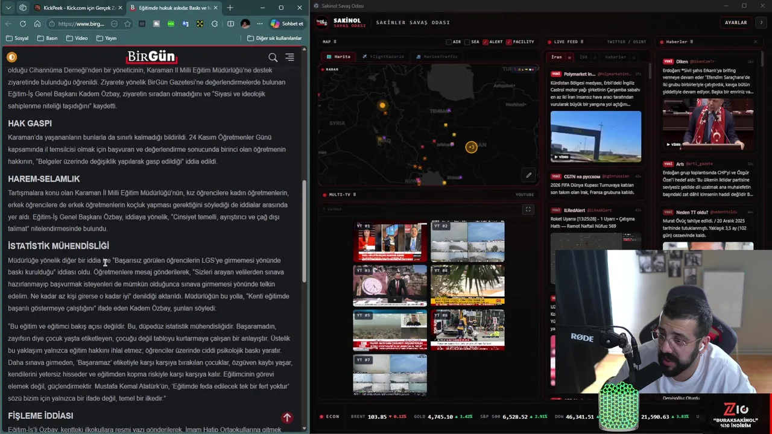Image resolution: width=772 pixels, height=434 pixels.
Task: Select the YT #3 video tile
Action: 390,286
